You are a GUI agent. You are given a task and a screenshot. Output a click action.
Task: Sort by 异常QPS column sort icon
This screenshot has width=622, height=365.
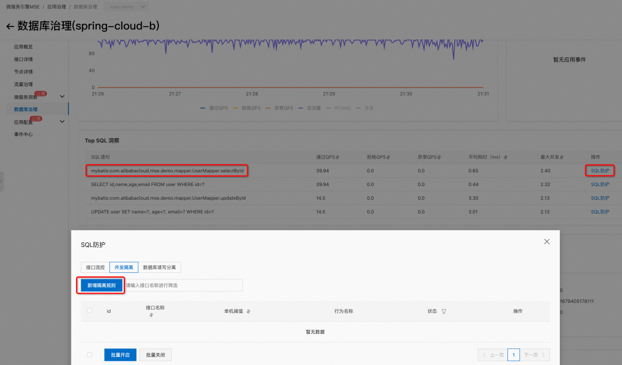[x=439, y=158]
